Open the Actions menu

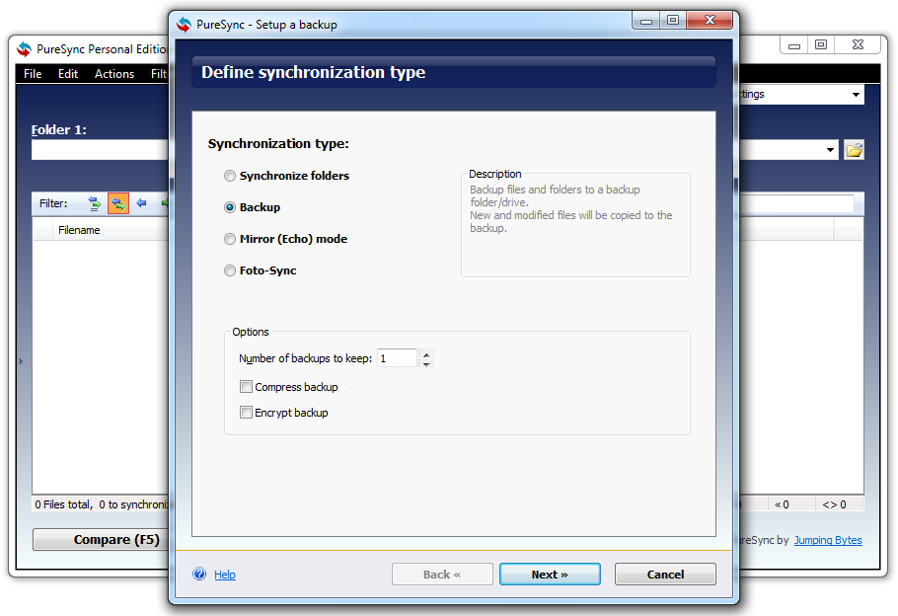point(114,74)
